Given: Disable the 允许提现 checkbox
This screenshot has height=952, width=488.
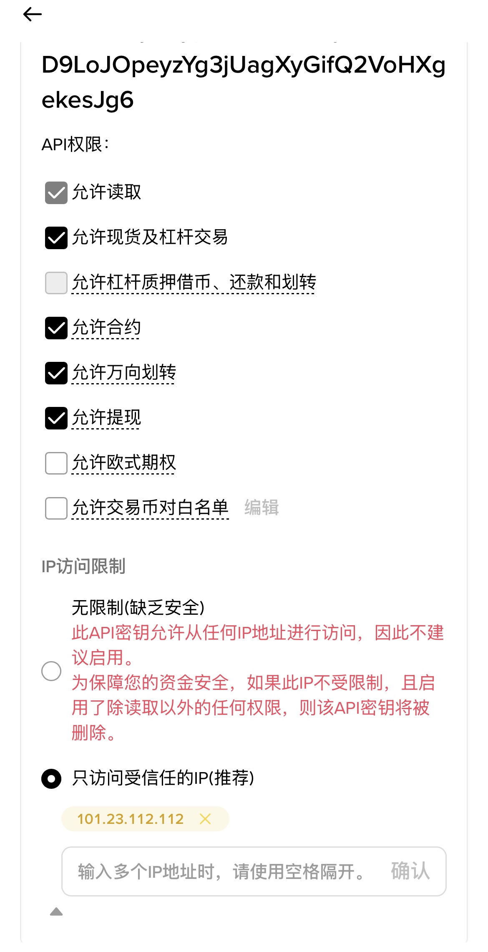Looking at the screenshot, I should click(x=56, y=418).
